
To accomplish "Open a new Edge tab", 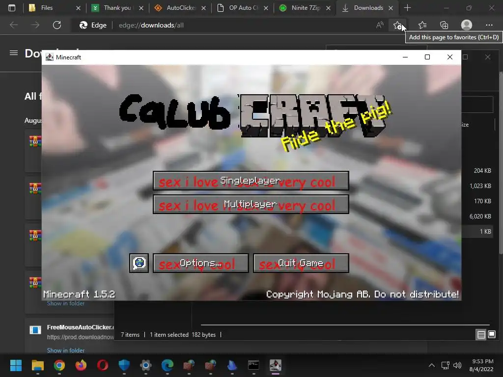I will click(x=407, y=8).
